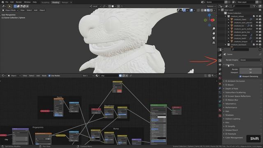This screenshot has height=148, width=263.
Task: Open the outliner filter dropdown
Action: (255, 6)
